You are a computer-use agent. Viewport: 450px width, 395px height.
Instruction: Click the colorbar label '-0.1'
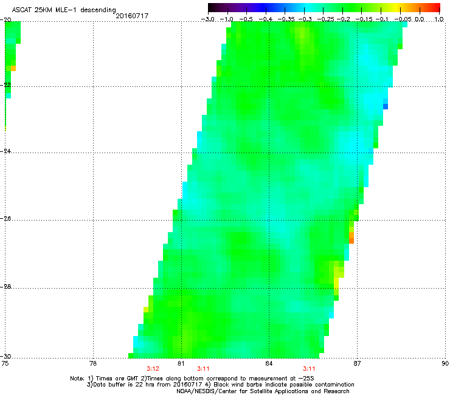point(382,19)
